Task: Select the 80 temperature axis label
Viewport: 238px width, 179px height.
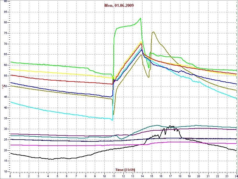Action: 5,23
